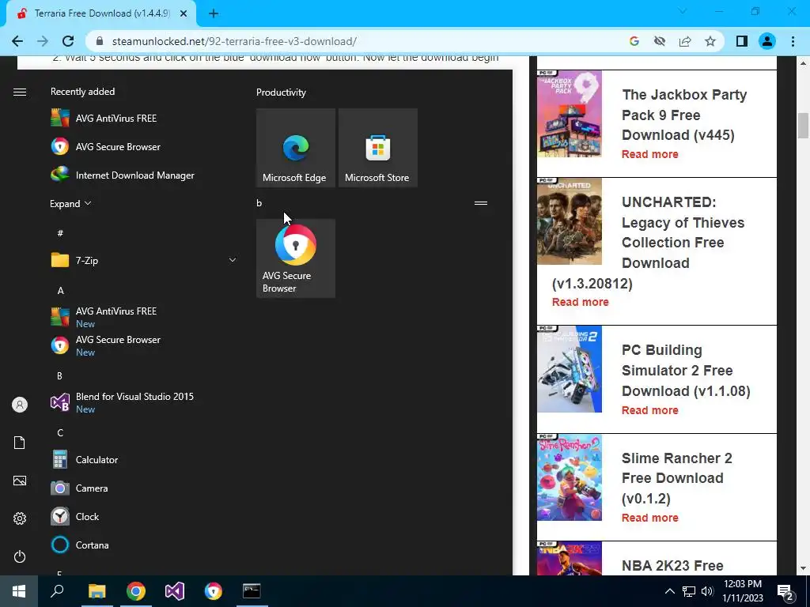Open The Jackbox Party Pack 9 link
The image size is (810, 607).
684,115
